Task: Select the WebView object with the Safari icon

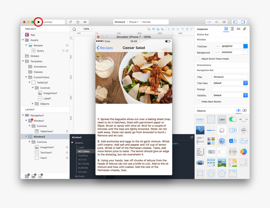Action: coord(222,141)
